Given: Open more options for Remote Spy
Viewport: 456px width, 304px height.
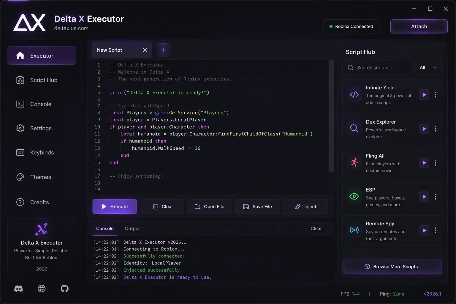Looking at the screenshot, I should 436,230.
